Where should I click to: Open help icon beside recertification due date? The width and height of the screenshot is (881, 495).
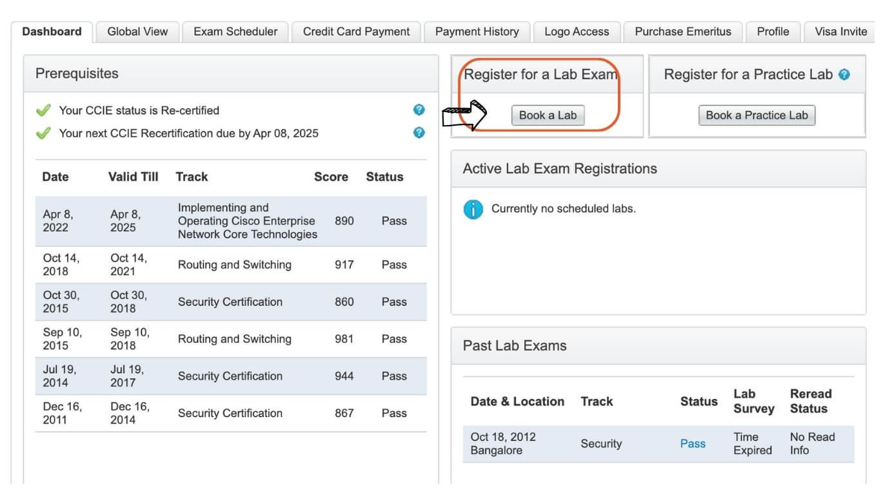click(419, 133)
